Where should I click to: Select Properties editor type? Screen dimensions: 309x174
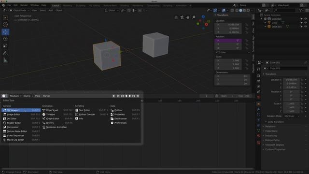[125, 115]
